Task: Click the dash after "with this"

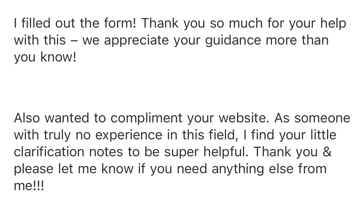Action: (x=74, y=40)
